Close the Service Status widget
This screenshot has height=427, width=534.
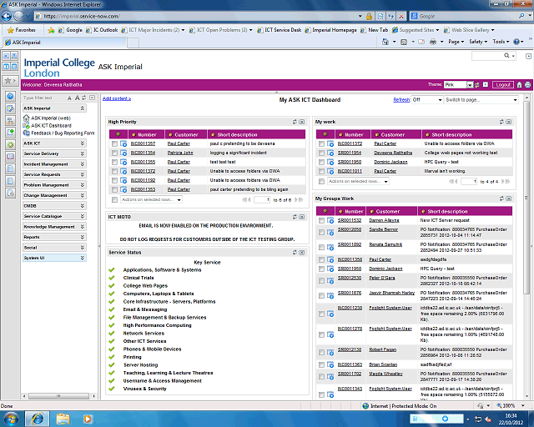301,252
